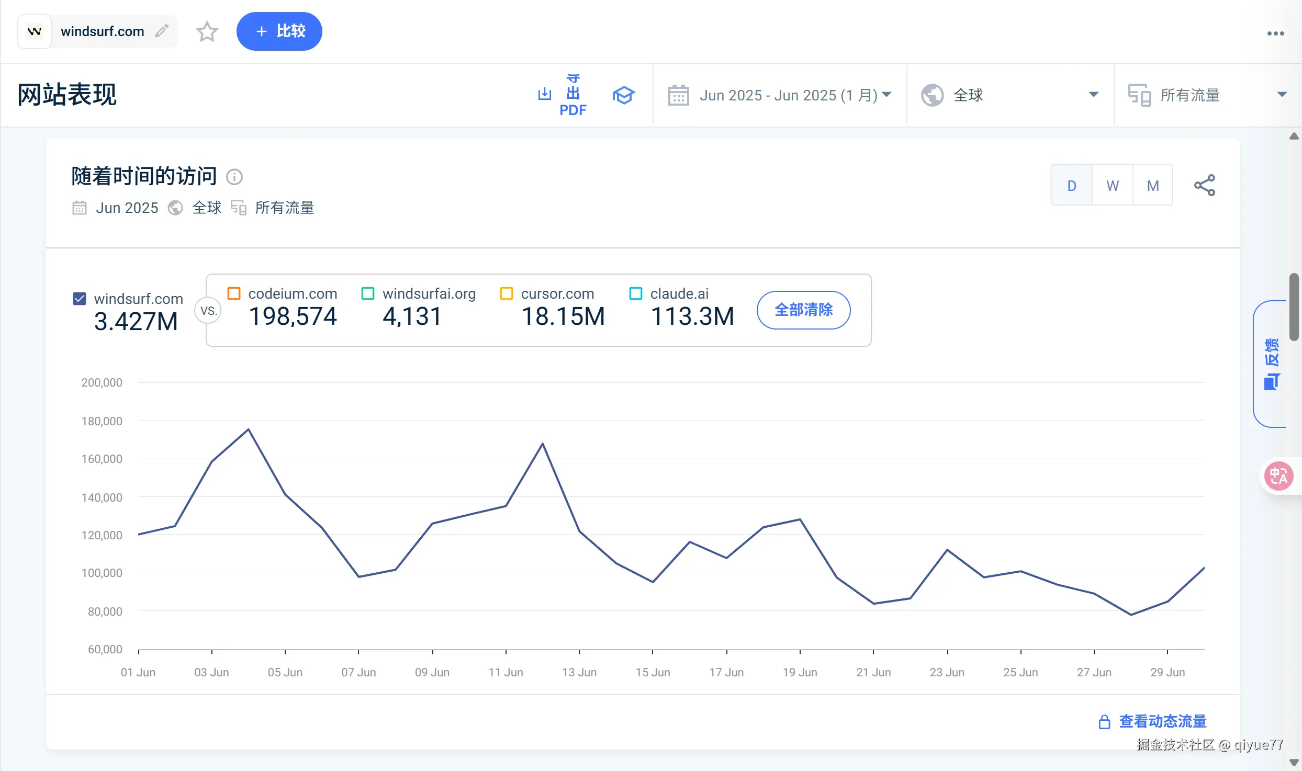Click the export PDF download icon
Screen dimensions: 1302x771
coord(545,94)
